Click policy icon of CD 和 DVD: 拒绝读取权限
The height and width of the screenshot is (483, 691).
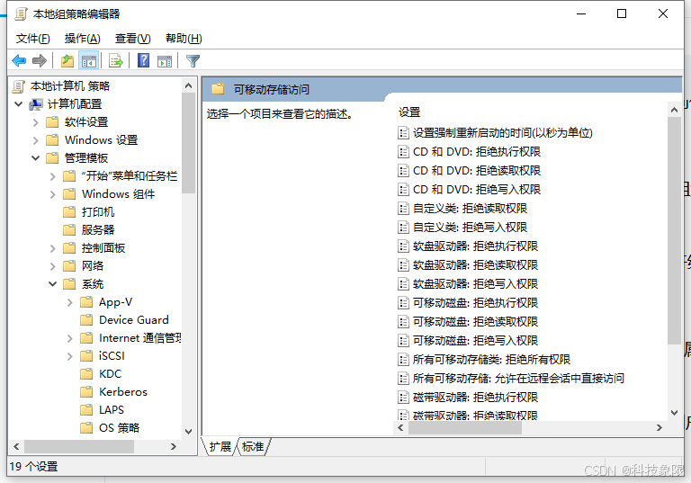[403, 171]
